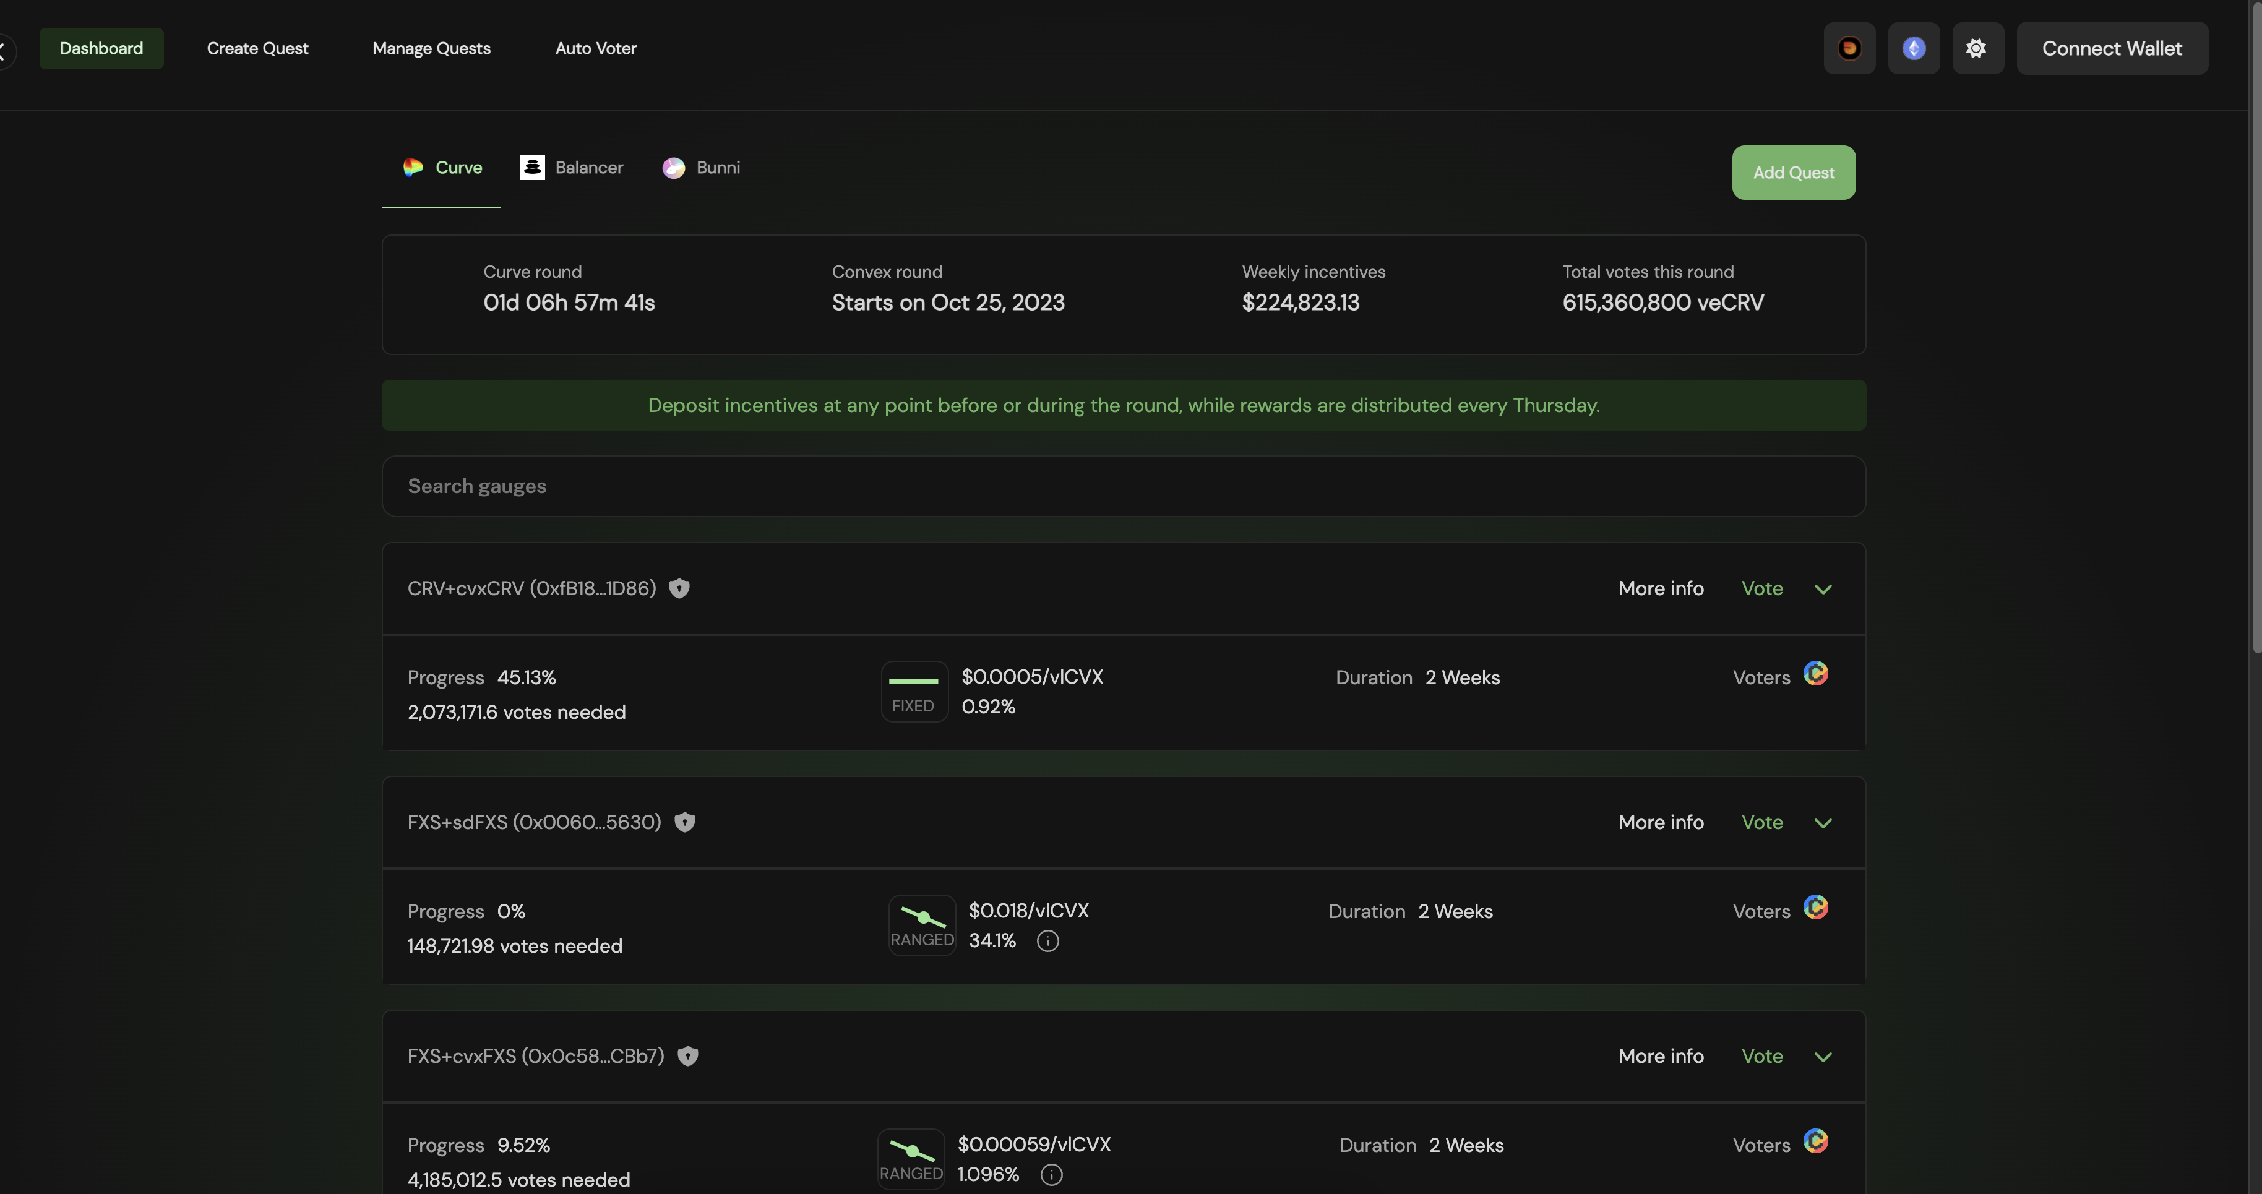
Task: Click the green deposit incentives banner text
Action: [1123, 406]
